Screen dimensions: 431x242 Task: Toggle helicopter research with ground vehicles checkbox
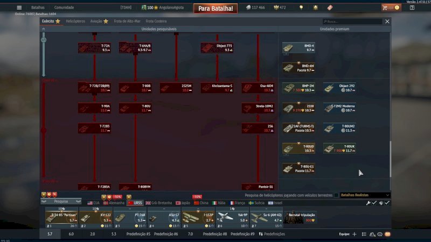point(337,195)
